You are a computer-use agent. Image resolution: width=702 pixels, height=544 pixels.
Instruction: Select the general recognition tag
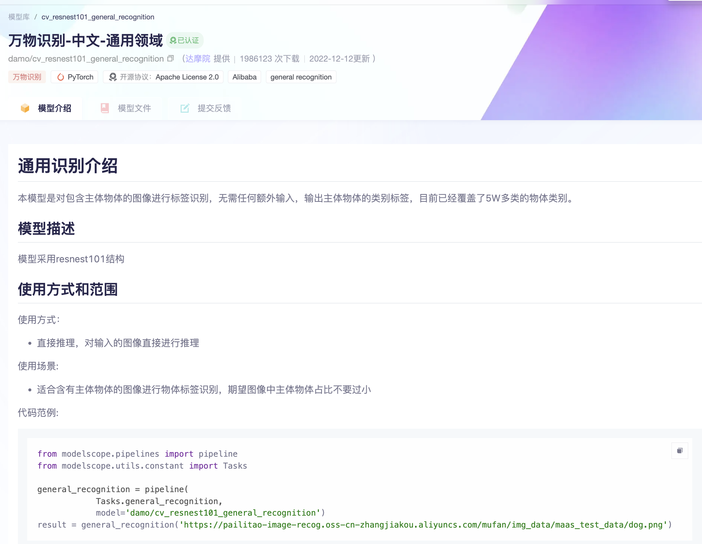click(x=301, y=77)
